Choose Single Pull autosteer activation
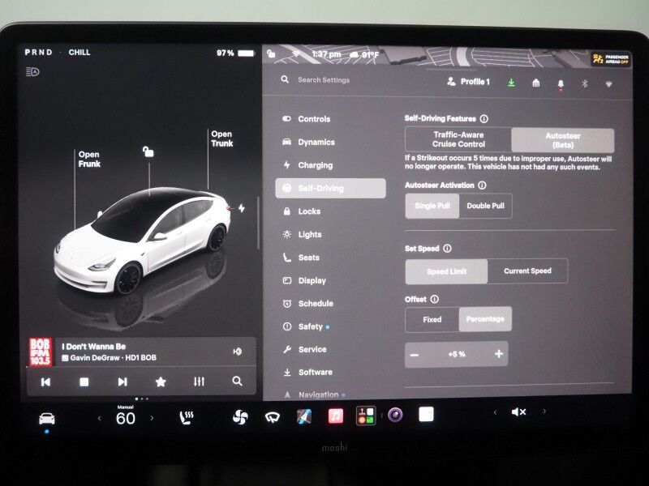 [x=432, y=206]
